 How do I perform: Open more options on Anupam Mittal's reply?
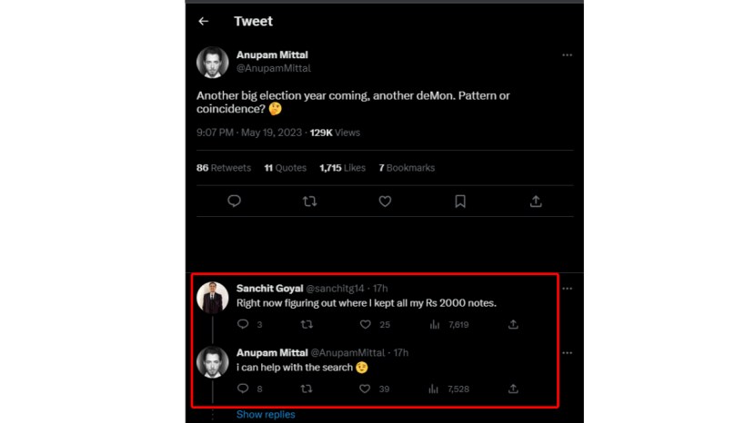(567, 352)
